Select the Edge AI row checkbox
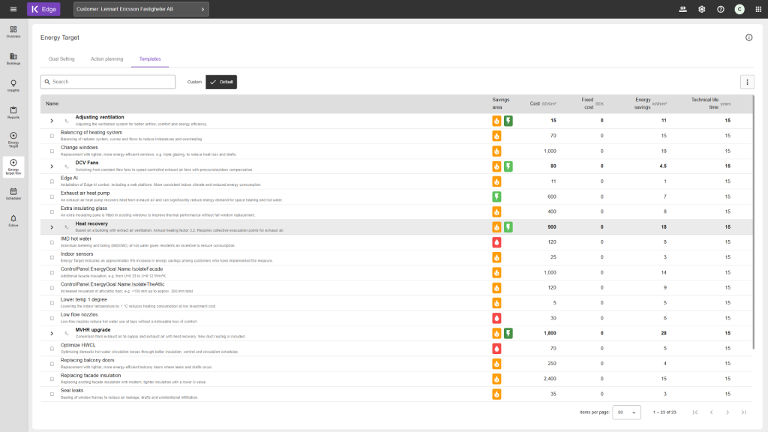Viewport: 768px width, 432px height. (52, 181)
